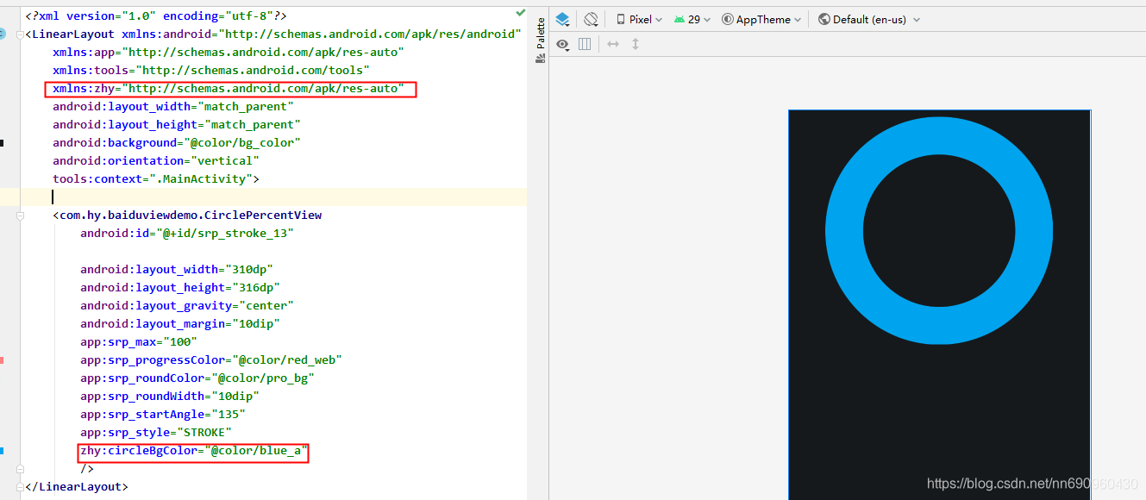Click the red_web gutter color swatch
Image resolution: width=1146 pixels, height=500 pixels.
pyautogui.click(x=2, y=360)
